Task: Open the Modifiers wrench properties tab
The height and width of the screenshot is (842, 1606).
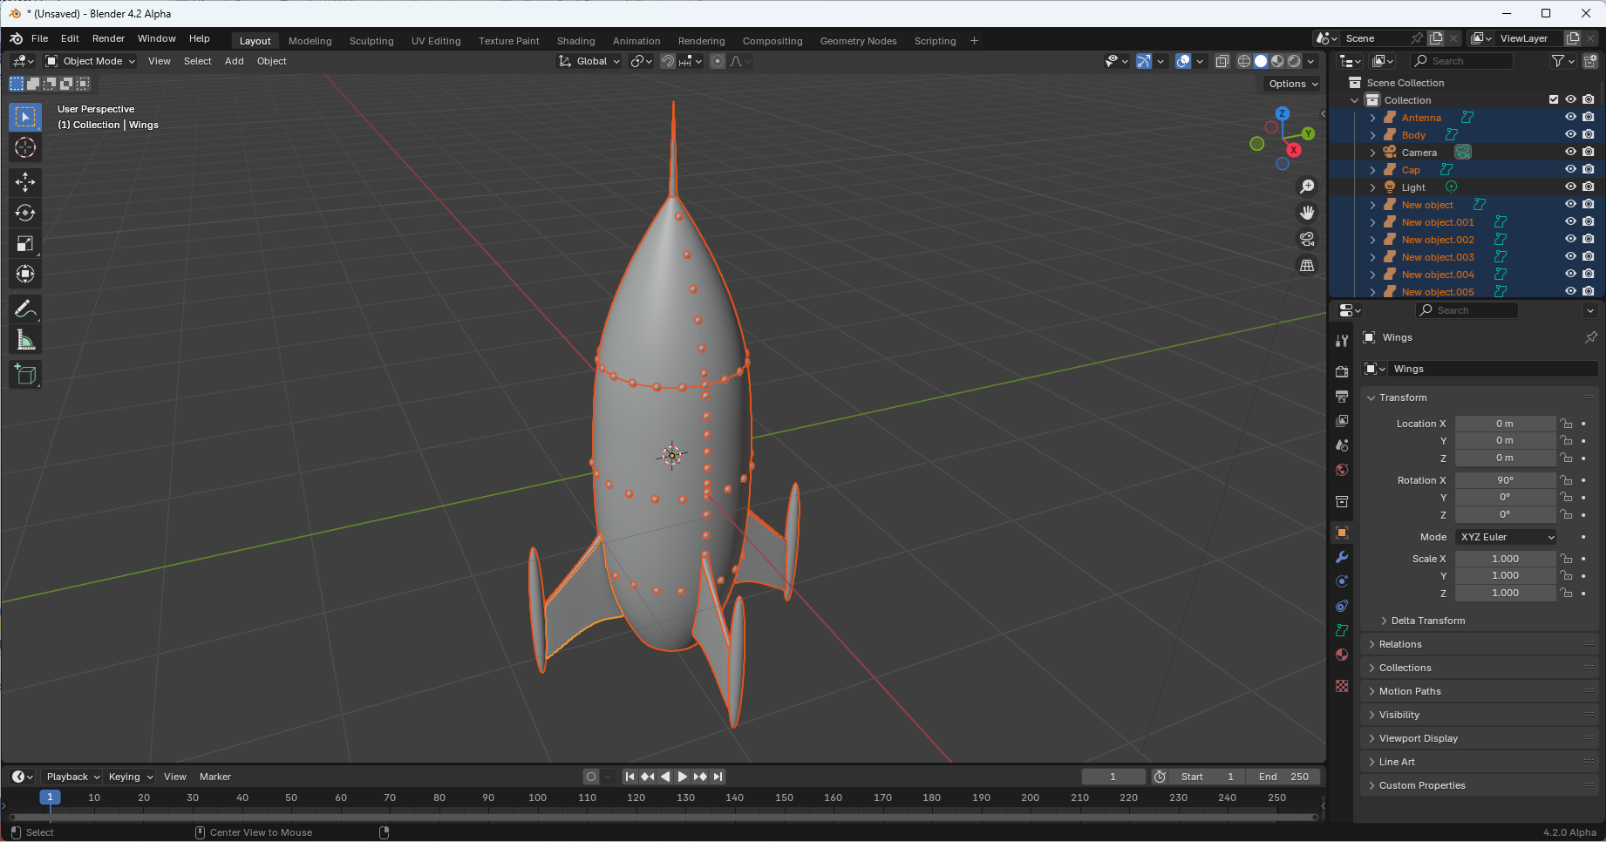Action: [x=1342, y=557]
